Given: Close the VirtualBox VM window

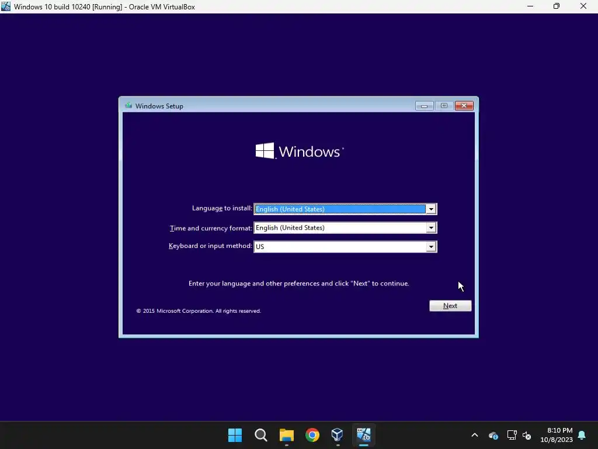Looking at the screenshot, I should click(x=583, y=6).
